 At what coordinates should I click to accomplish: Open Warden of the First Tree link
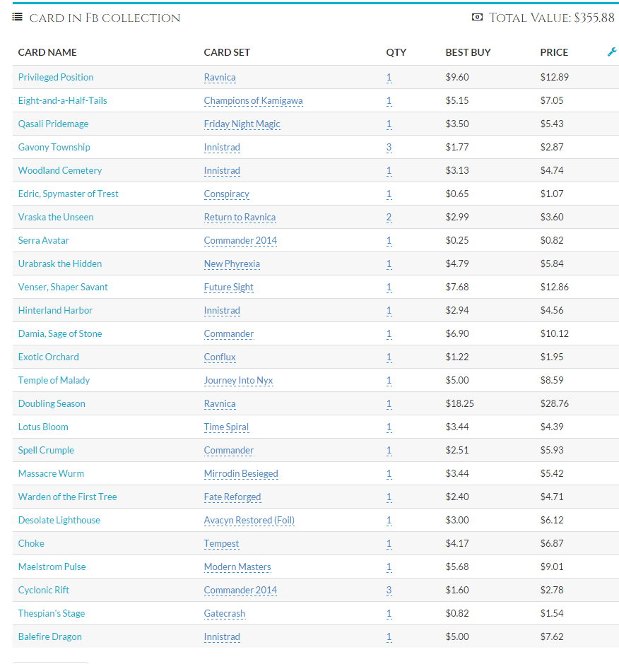tap(67, 497)
